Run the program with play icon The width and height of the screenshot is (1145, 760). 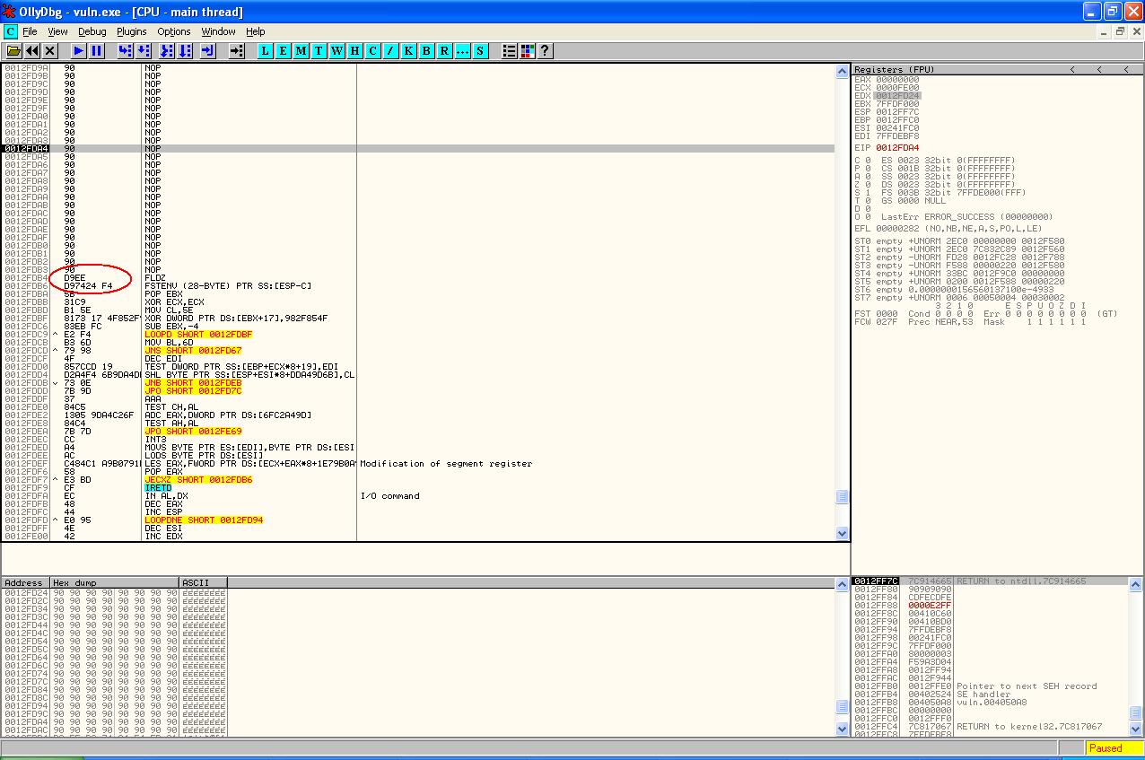79,51
